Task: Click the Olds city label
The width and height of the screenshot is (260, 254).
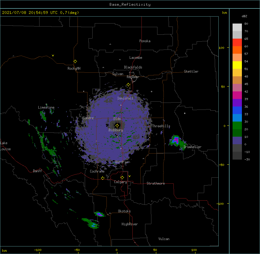Action: click(117, 119)
